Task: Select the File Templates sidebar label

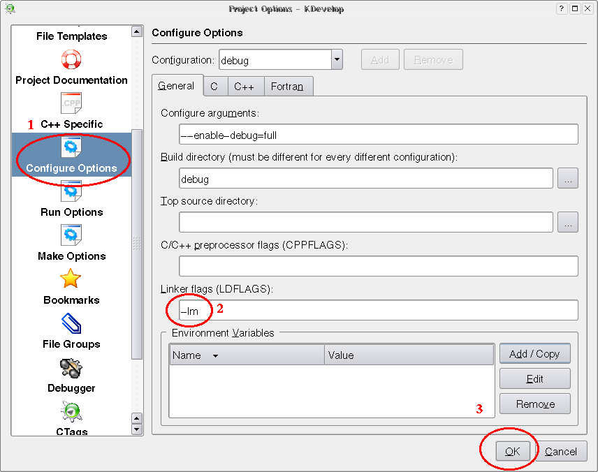Action: pos(72,36)
